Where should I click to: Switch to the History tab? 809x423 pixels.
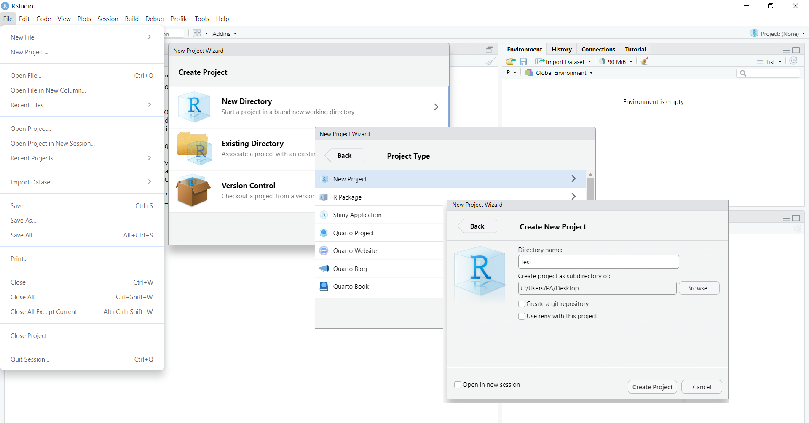(x=562, y=49)
